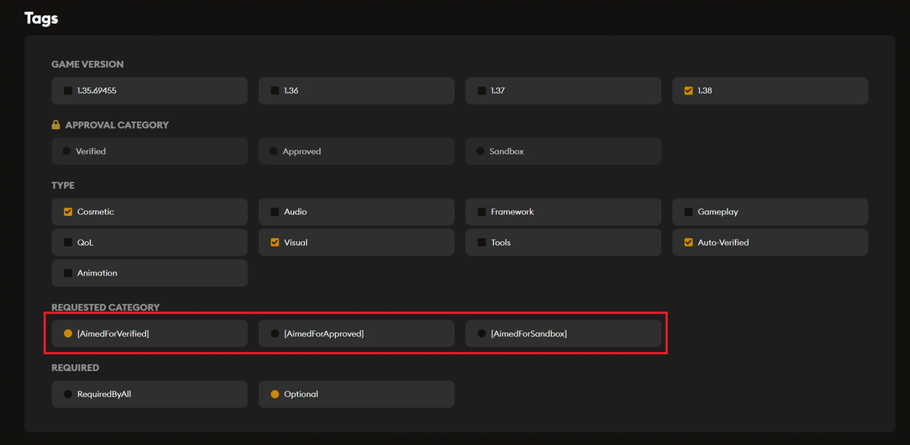Toggle the QoL type tag on
This screenshot has width=910, height=445.
tap(68, 243)
